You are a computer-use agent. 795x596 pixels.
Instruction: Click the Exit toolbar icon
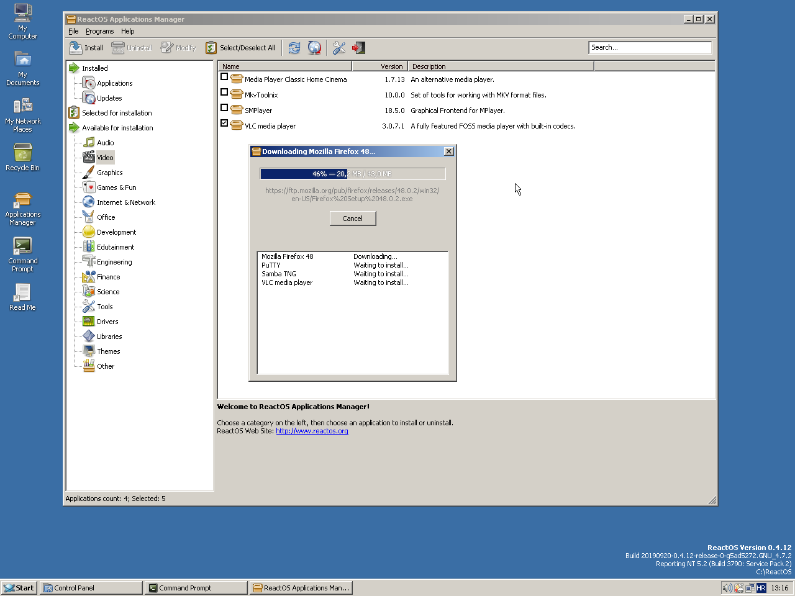pos(359,48)
